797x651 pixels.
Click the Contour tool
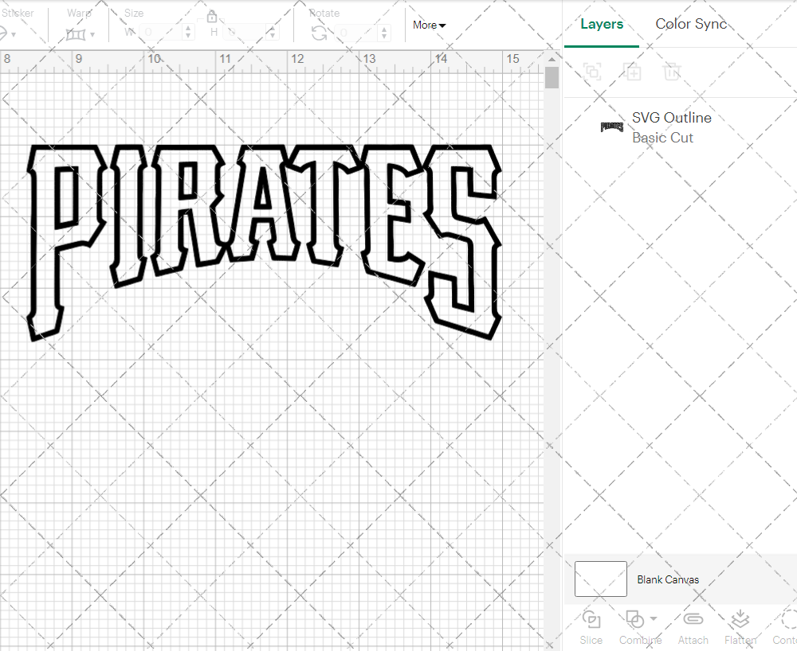785,627
